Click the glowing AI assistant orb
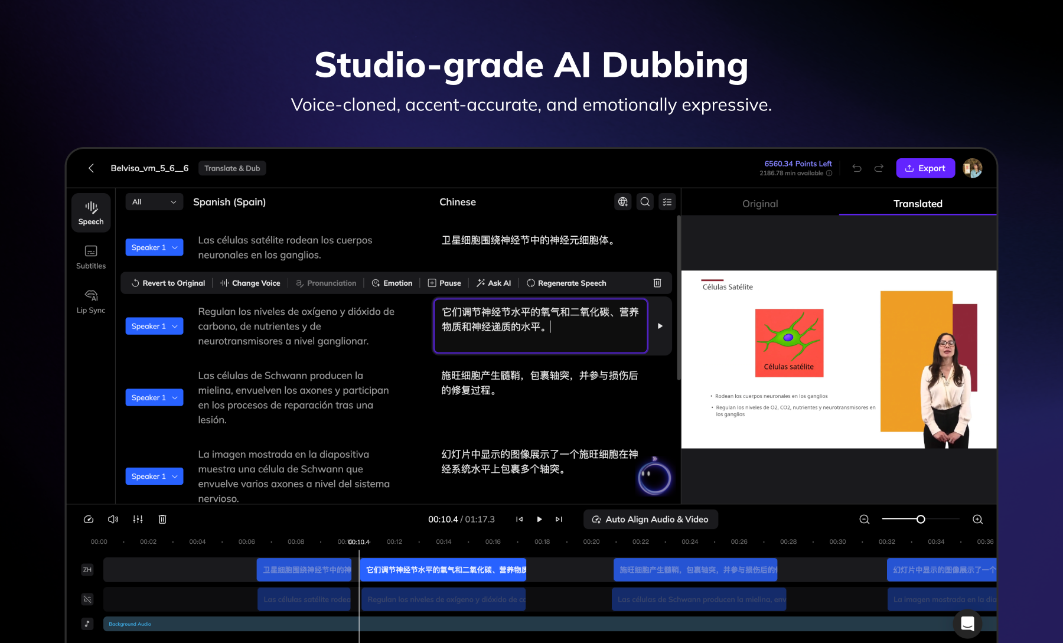Image resolution: width=1063 pixels, height=643 pixels. click(654, 477)
